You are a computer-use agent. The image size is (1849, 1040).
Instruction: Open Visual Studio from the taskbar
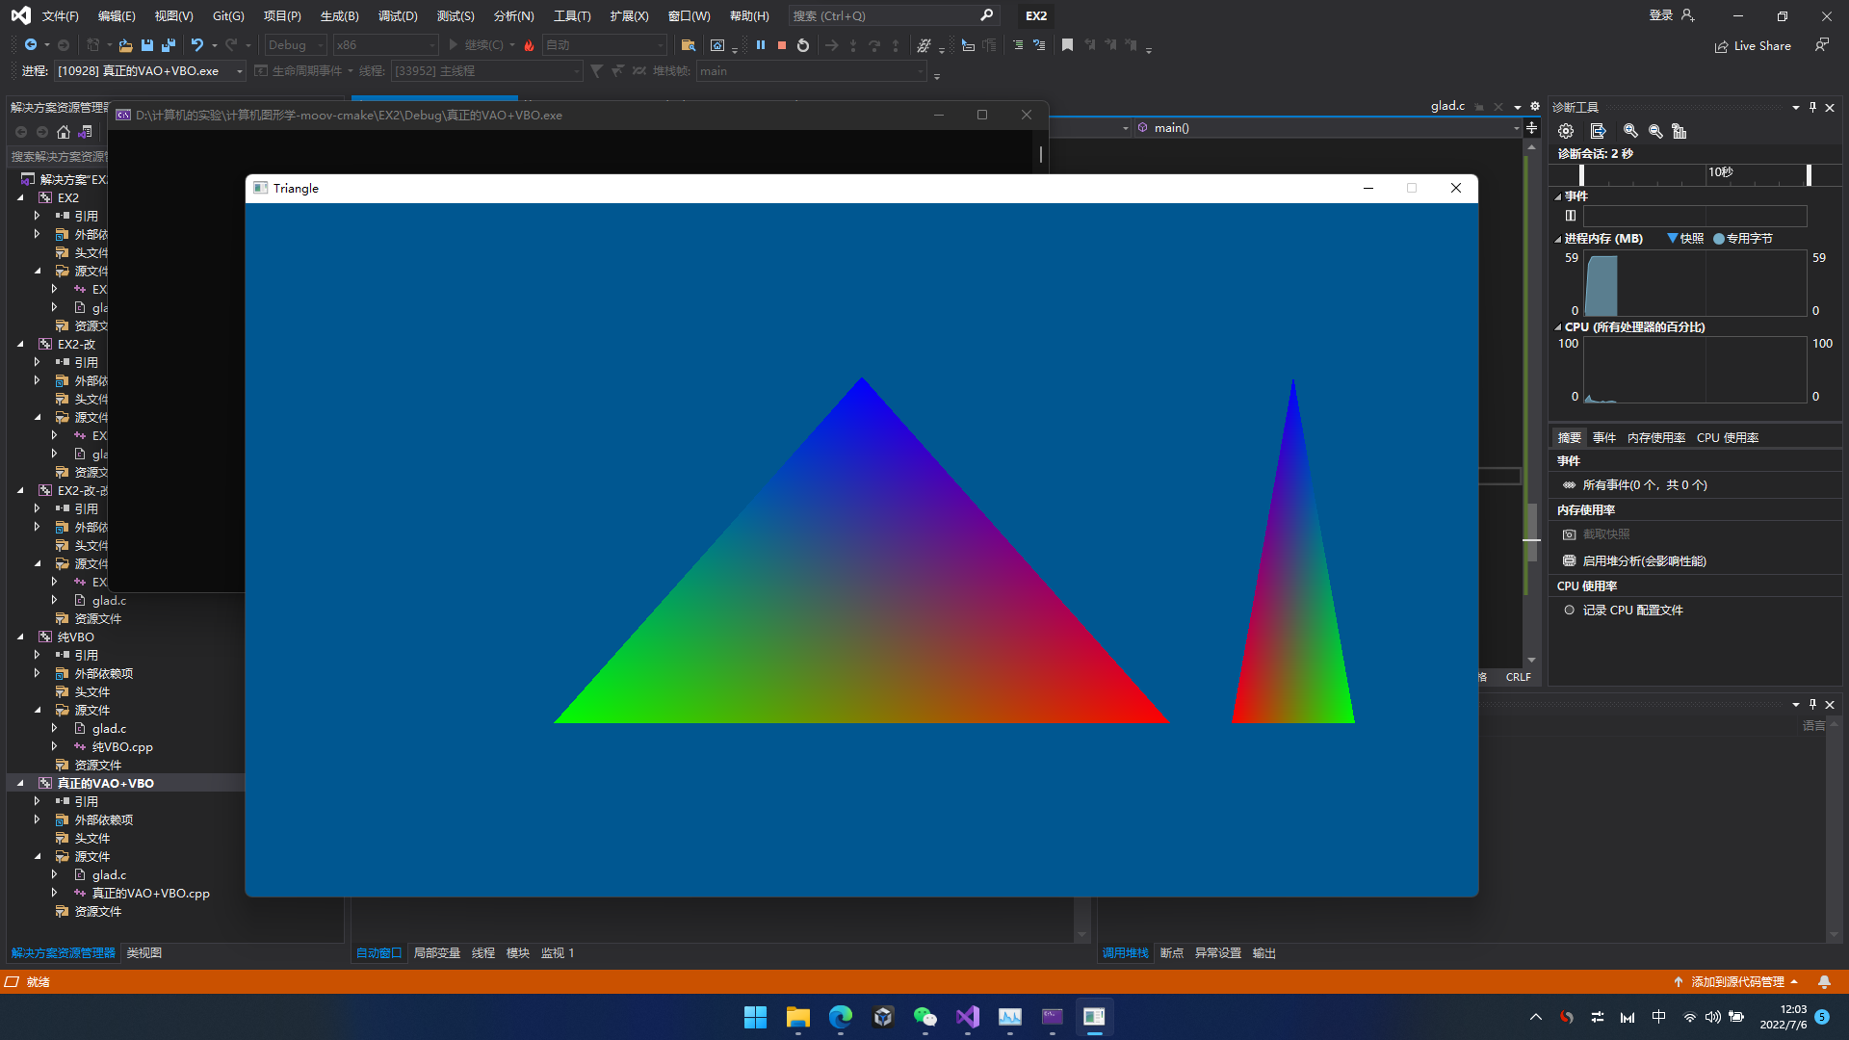[x=967, y=1017]
